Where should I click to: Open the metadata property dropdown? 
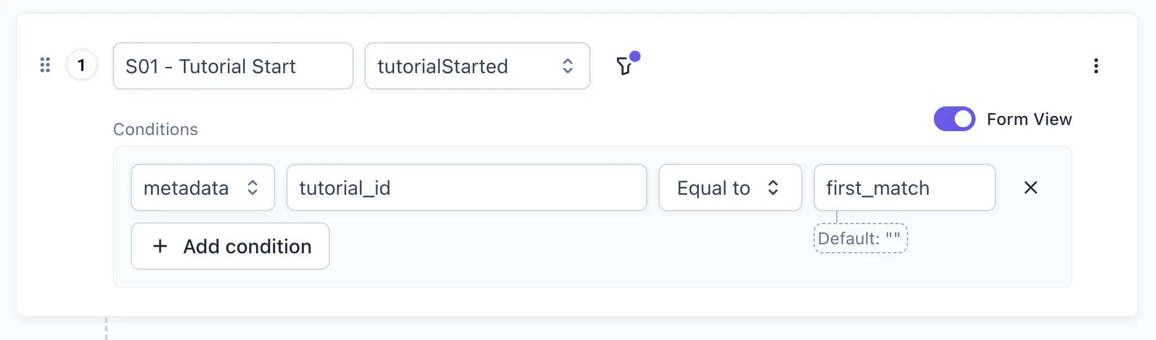202,187
